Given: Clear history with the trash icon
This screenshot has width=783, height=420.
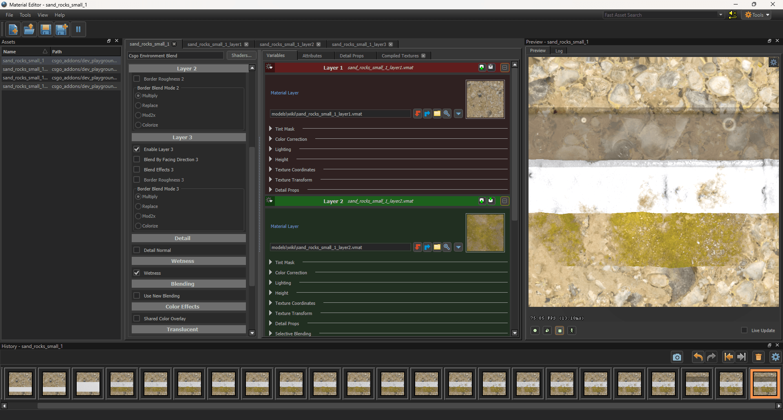Looking at the screenshot, I should pyautogui.click(x=759, y=357).
